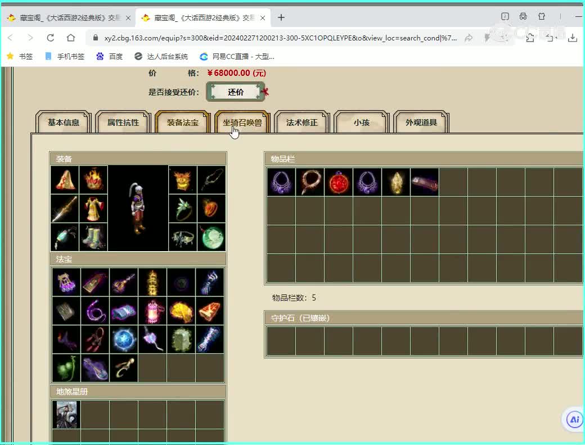Open the 网易CC直播 bookmark
The image size is (585, 445).
click(237, 56)
